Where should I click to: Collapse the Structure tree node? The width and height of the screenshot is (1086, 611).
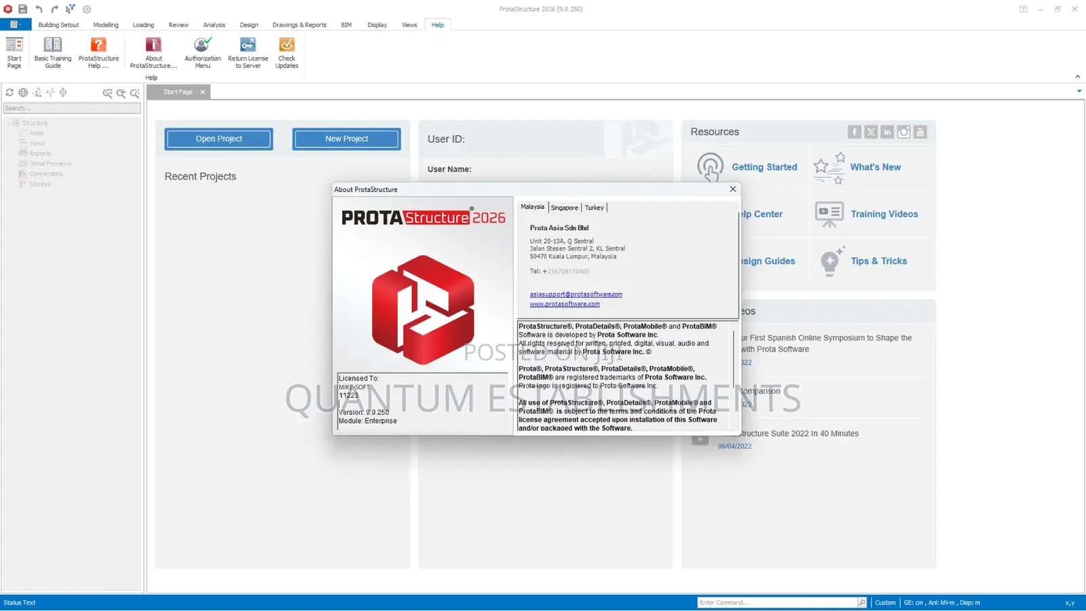point(9,123)
